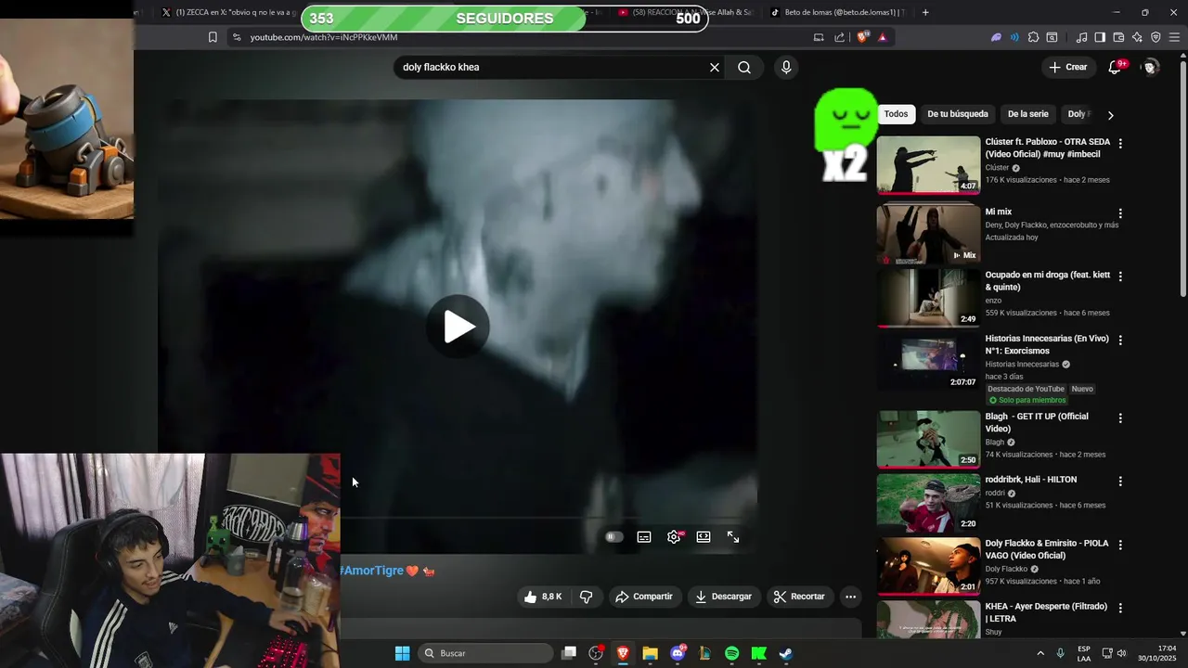This screenshot has width=1188, height=668.
Task: Open more actions ellipsis below the video
Action: 850,597
